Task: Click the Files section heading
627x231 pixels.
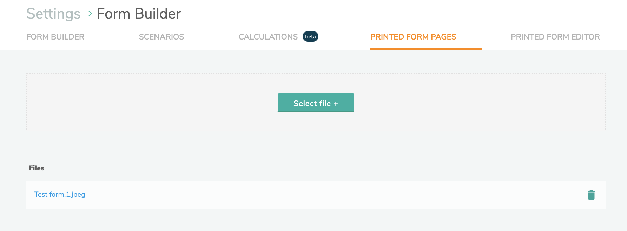Action: point(37,168)
